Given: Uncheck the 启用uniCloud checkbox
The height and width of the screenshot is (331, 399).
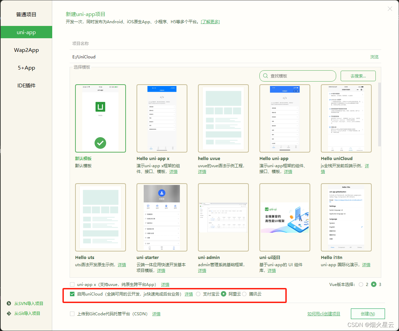Looking at the screenshot, I should (72, 294).
